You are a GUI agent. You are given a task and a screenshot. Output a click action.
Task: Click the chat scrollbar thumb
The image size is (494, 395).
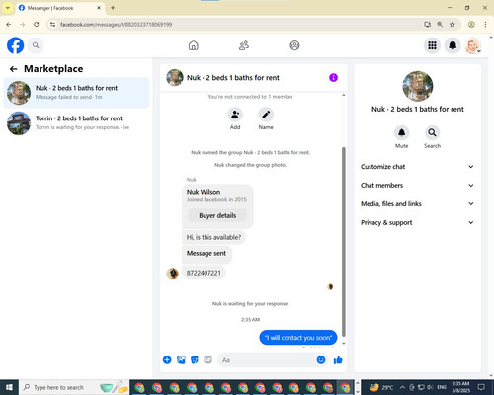coord(344,242)
